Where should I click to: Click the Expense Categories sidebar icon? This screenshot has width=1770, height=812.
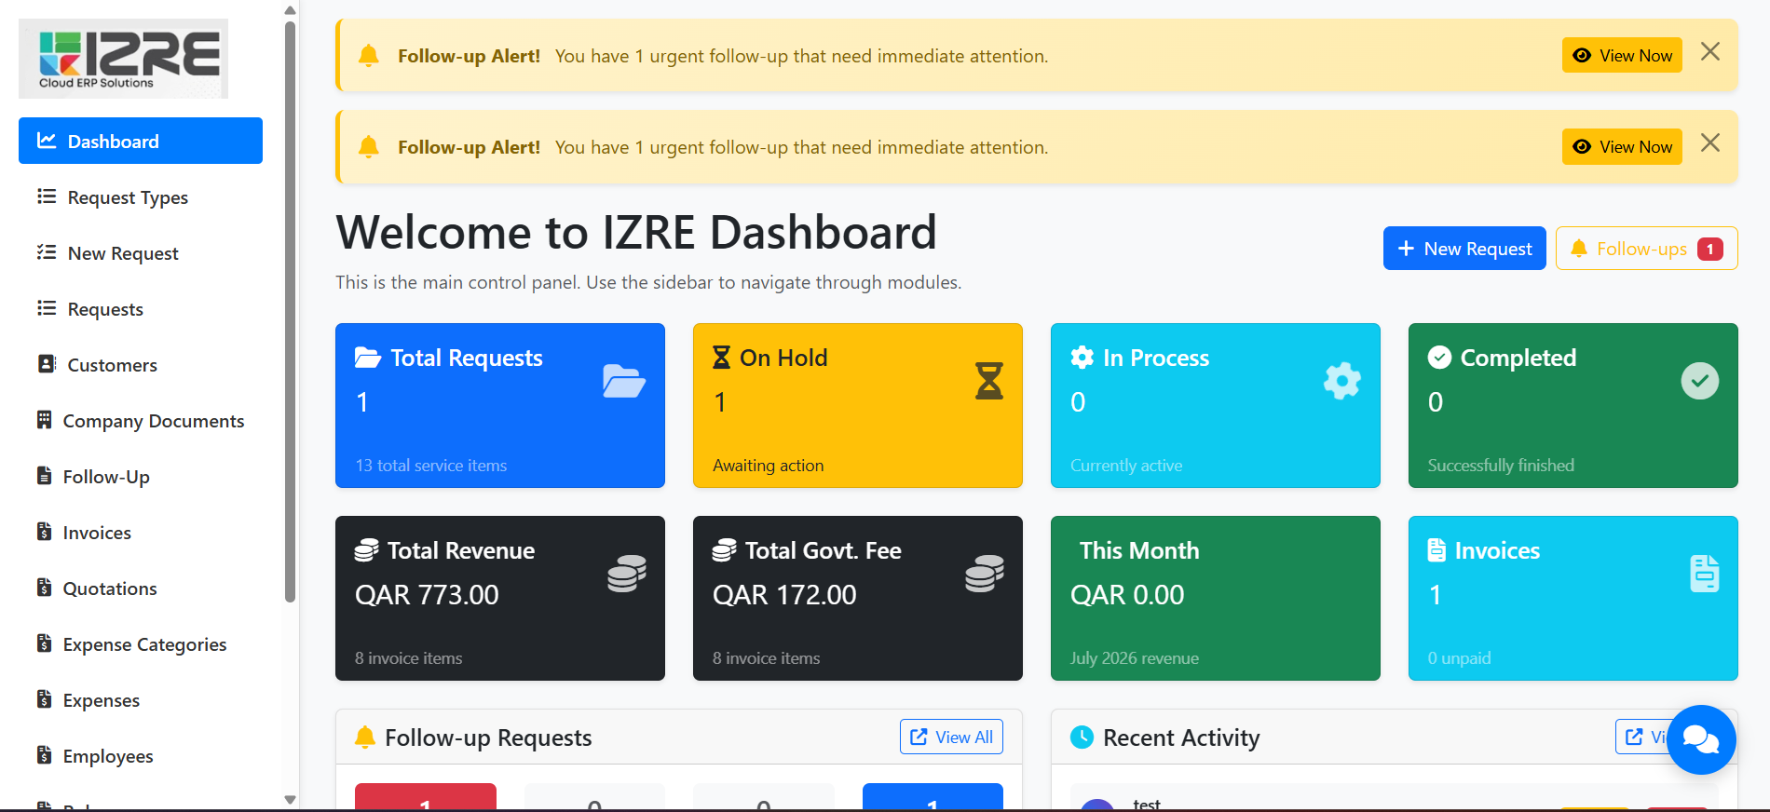pyautogui.click(x=44, y=643)
